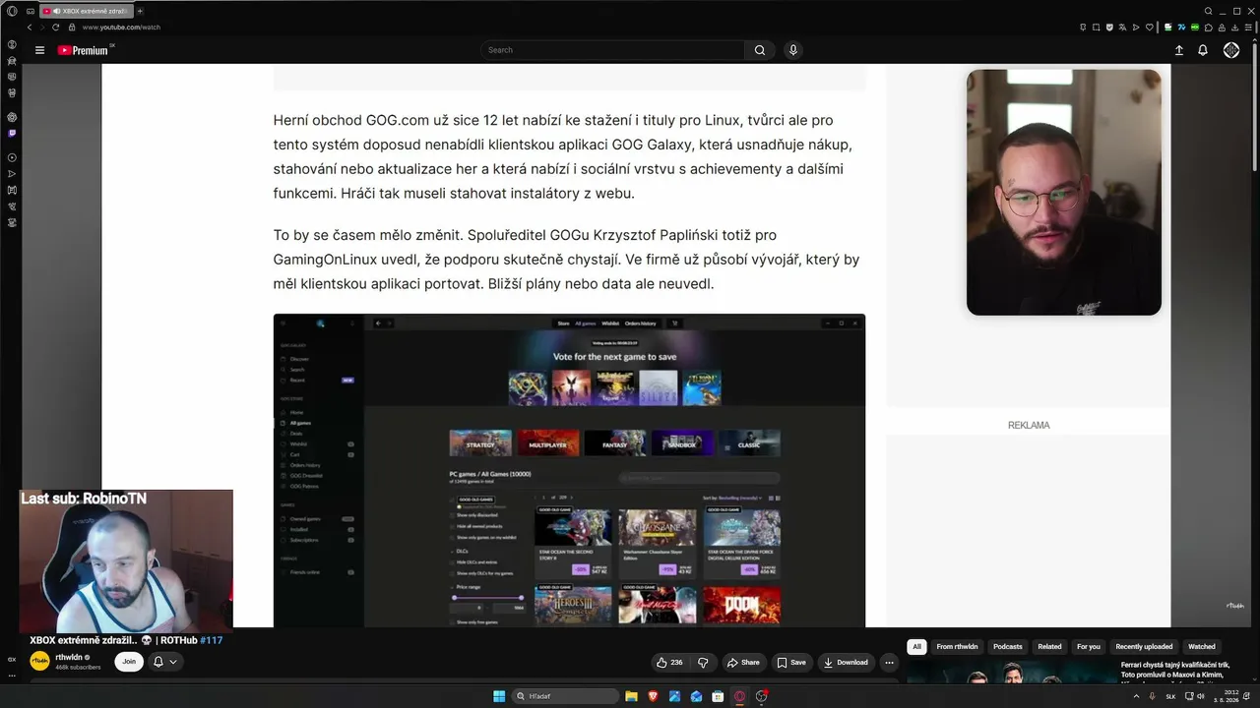Open Twitch icon in browser sidebar
The height and width of the screenshot is (708, 1260).
[12, 133]
